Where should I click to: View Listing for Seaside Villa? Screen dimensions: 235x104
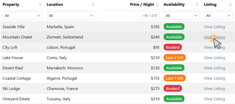tap(214, 27)
